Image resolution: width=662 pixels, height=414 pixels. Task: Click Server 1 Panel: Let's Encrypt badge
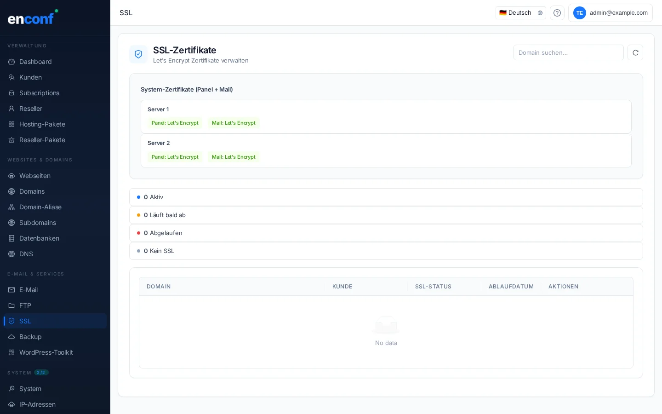175,123
